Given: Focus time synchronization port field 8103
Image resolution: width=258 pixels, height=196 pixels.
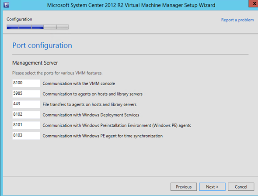Looking at the screenshot, I should [26, 136].
